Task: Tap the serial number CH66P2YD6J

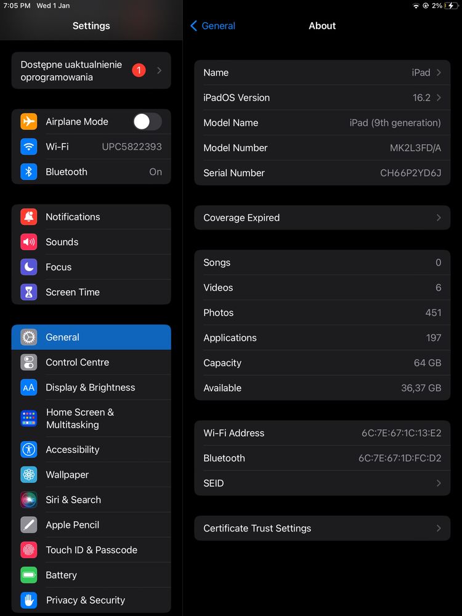Action: 410,173
